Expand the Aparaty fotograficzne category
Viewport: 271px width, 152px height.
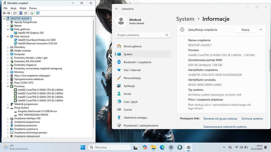(x=8, y=22)
